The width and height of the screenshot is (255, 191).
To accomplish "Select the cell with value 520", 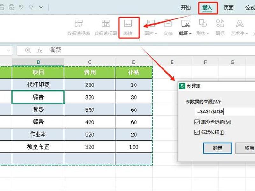I will [90, 134].
